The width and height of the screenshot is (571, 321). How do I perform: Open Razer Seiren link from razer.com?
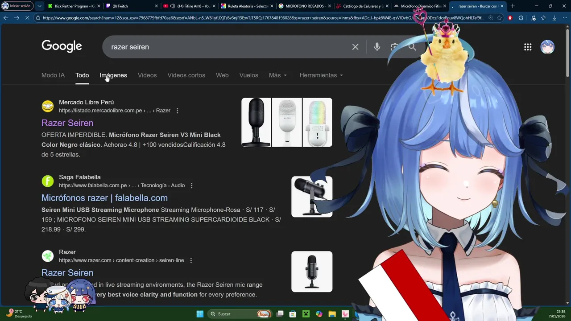[x=67, y=273]
